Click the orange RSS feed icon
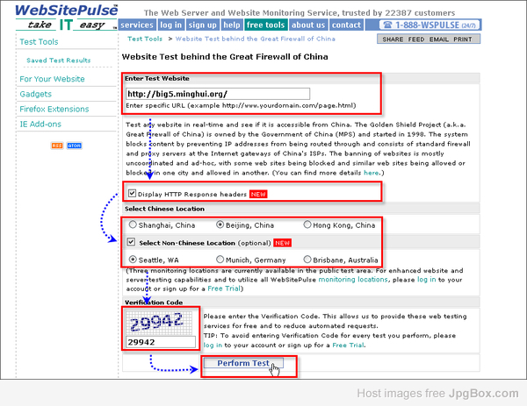527x406 pixels. coord(57,146)
